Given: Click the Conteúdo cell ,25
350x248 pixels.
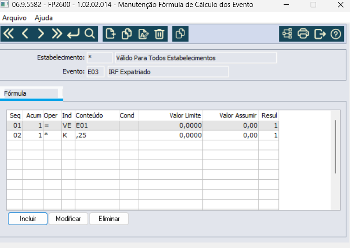Looking at the screenshot, I should point(97,135).
